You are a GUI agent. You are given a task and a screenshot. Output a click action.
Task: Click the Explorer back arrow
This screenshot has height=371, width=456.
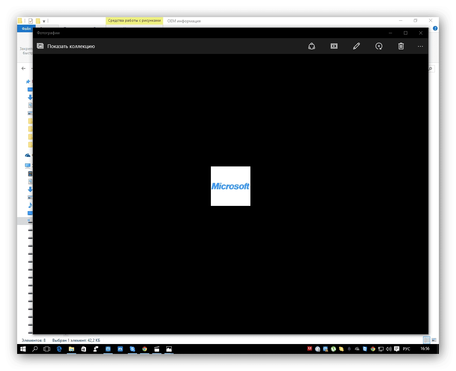pos(23,68)
